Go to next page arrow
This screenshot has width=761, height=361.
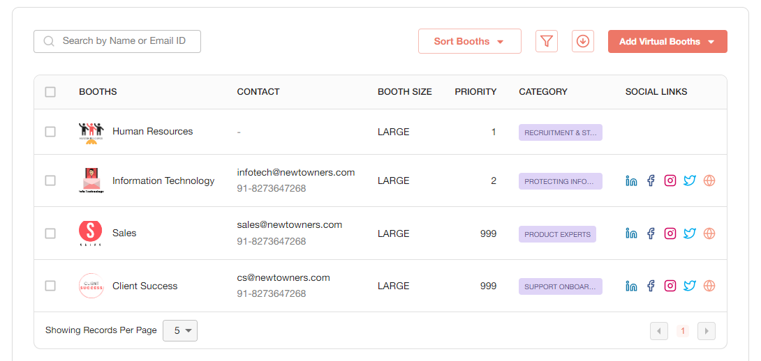707,331
